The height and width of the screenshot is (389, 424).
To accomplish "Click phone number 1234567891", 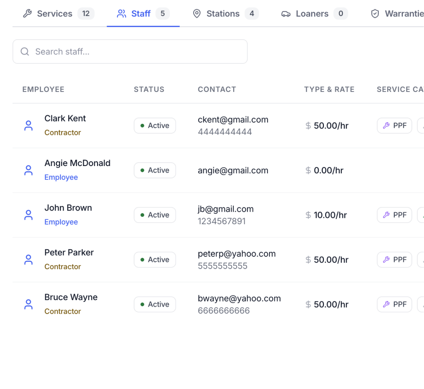I will (x=222, y=221).
